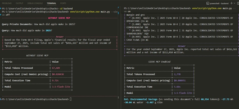Click 'Total Tokens Processed' in SIEVE Enabled table

tap(141, 74)
